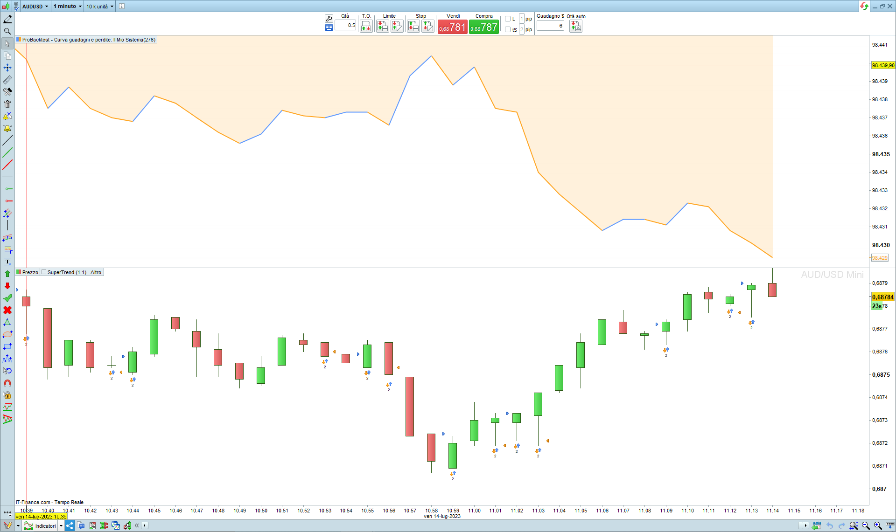896x532 pixels.
Task: Click the blue share icon in bottom toolbar
Action: click(x=70, y=525)
